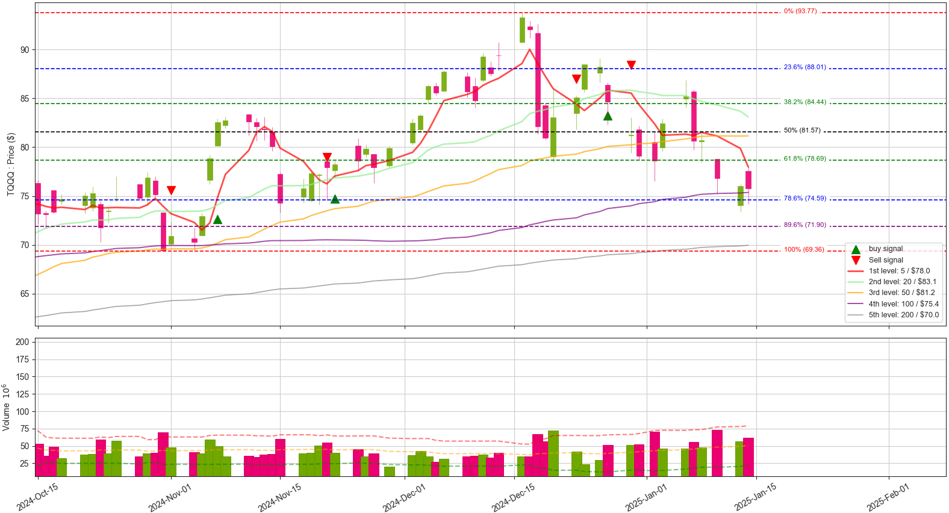Click the red Sell signal triangle in legend

click(x=856, y=260)
